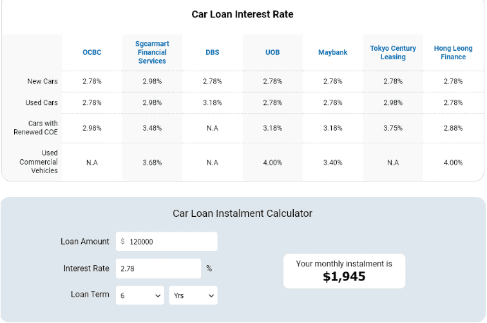Expand the Loan Term number dropdown
The image size is (487, 323).
(x=140, y=295)
